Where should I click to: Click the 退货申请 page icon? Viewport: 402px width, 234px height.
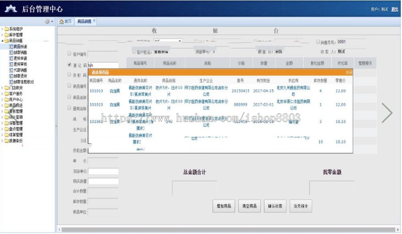coord(11,58)
